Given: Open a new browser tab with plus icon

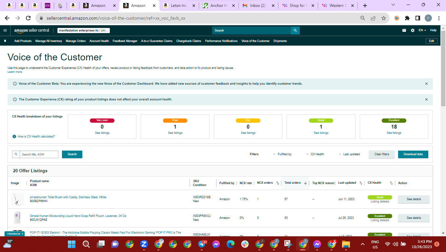Looking at the screenshot, I should click(365, 6).
